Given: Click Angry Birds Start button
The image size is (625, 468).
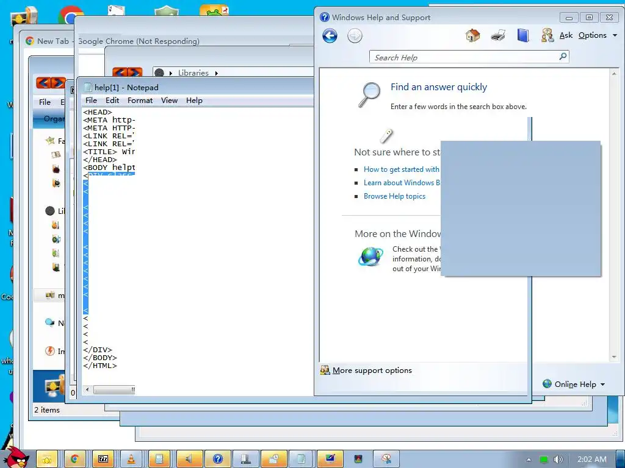Looking at the screenshot, I should coord(16,457).
